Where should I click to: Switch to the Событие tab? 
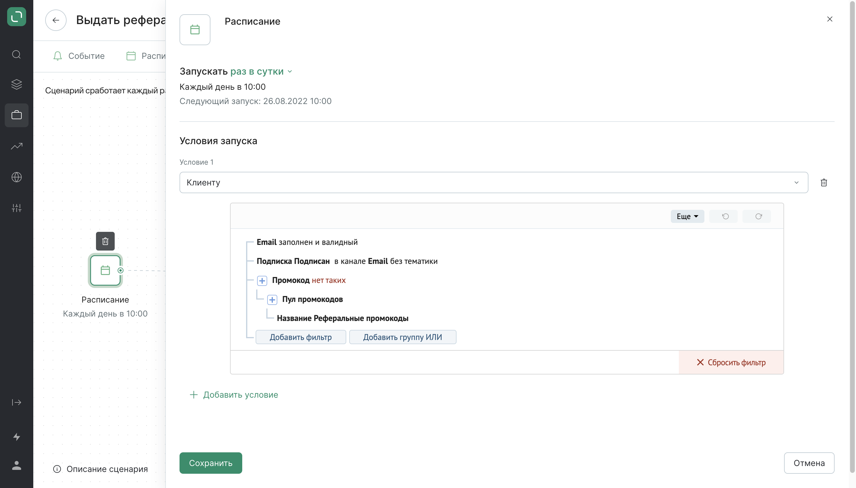click(x=79, y=56)
